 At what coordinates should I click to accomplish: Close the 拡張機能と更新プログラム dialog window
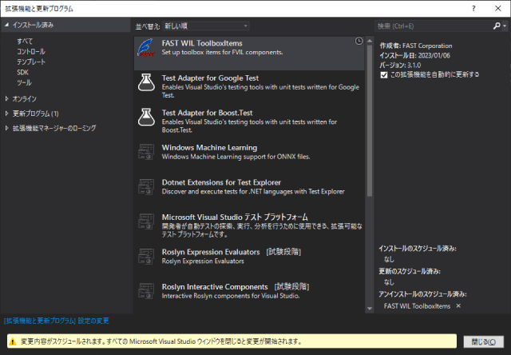(x=498, y=9)
